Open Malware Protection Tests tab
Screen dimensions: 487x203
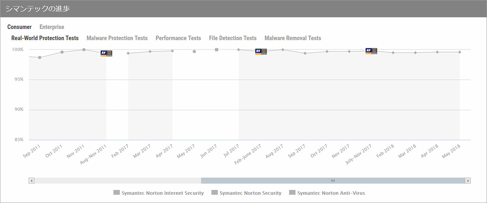(x=117, y=38)
